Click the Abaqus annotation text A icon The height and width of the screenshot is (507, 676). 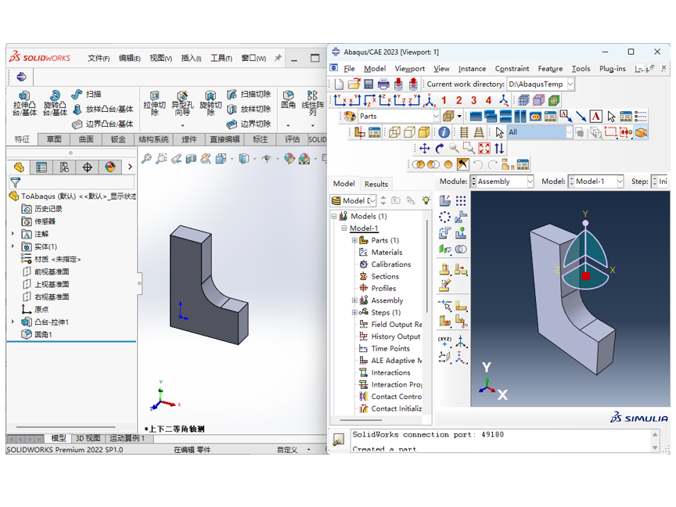click(596, 116)
